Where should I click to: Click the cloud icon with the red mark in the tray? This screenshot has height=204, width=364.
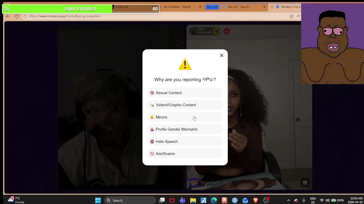296,200
